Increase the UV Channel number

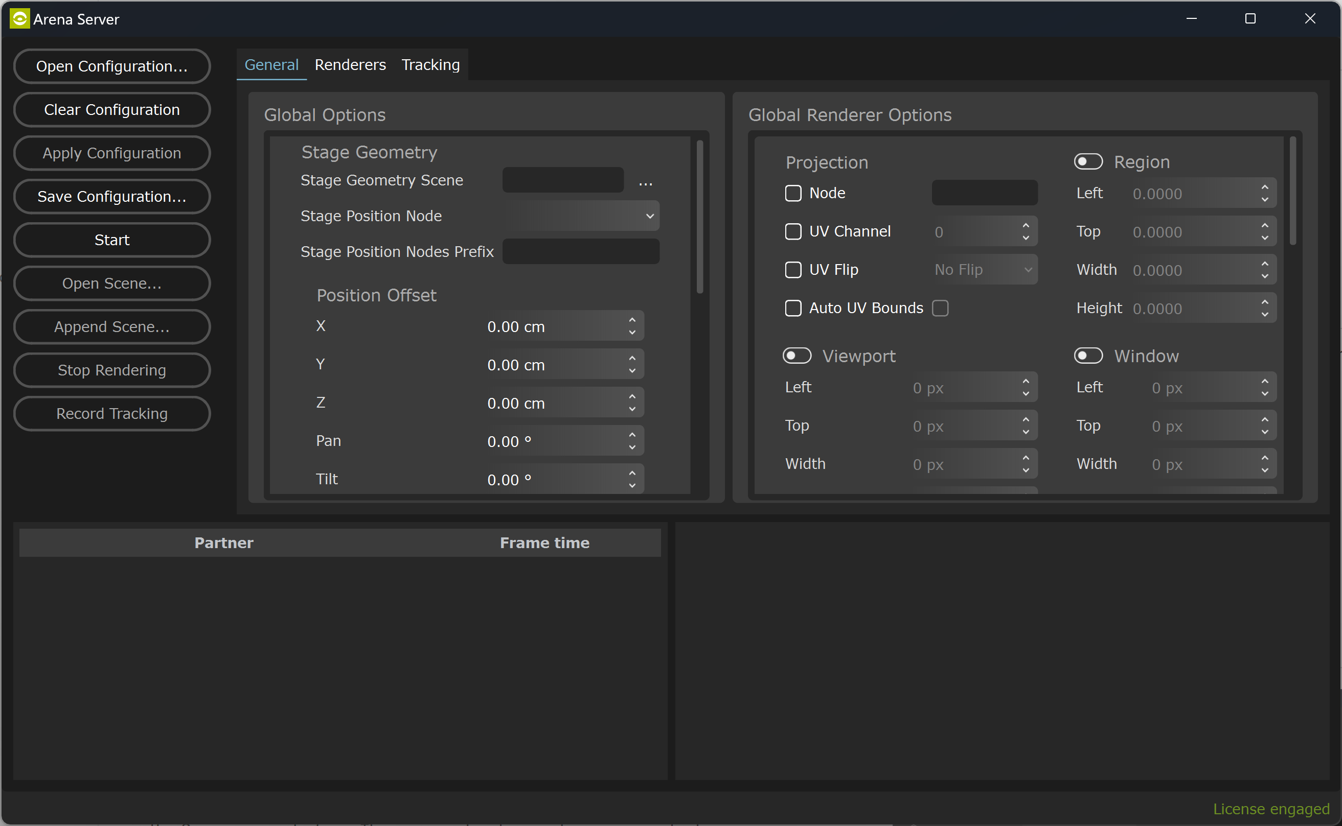tap(1026, 226)
